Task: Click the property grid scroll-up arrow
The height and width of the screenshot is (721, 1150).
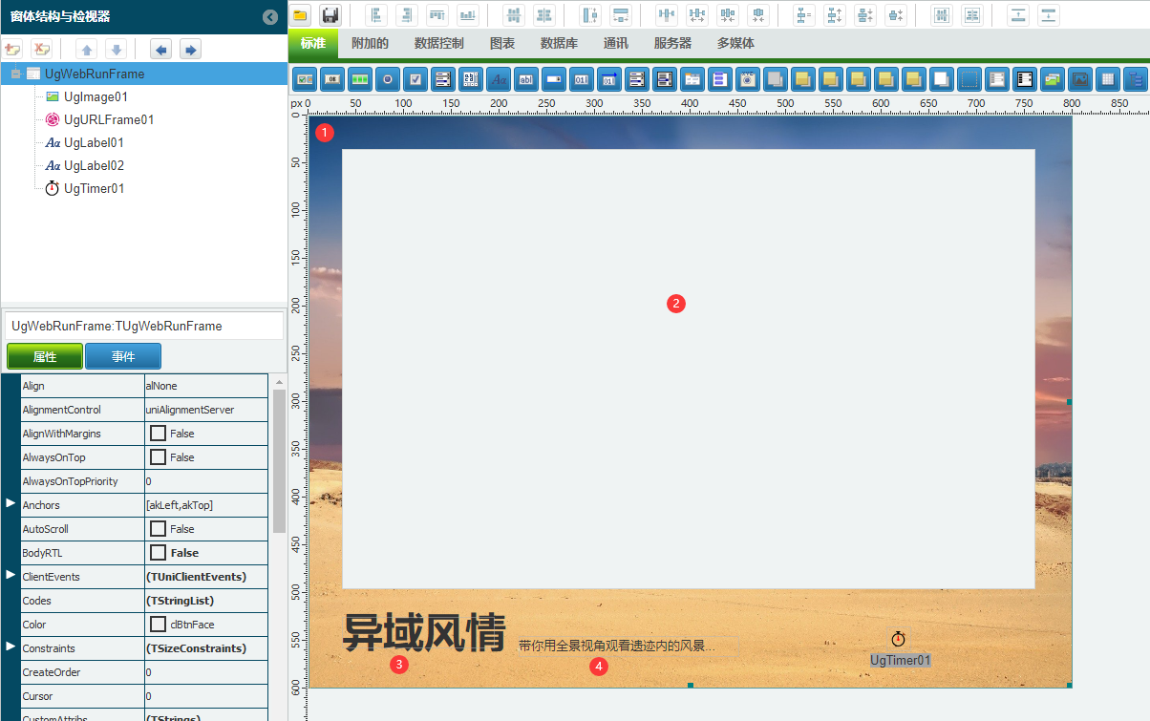Action: coord(279,382)
